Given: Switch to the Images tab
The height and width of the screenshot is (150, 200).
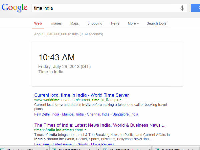Looking at the screenshot, I should click(56, 23).
